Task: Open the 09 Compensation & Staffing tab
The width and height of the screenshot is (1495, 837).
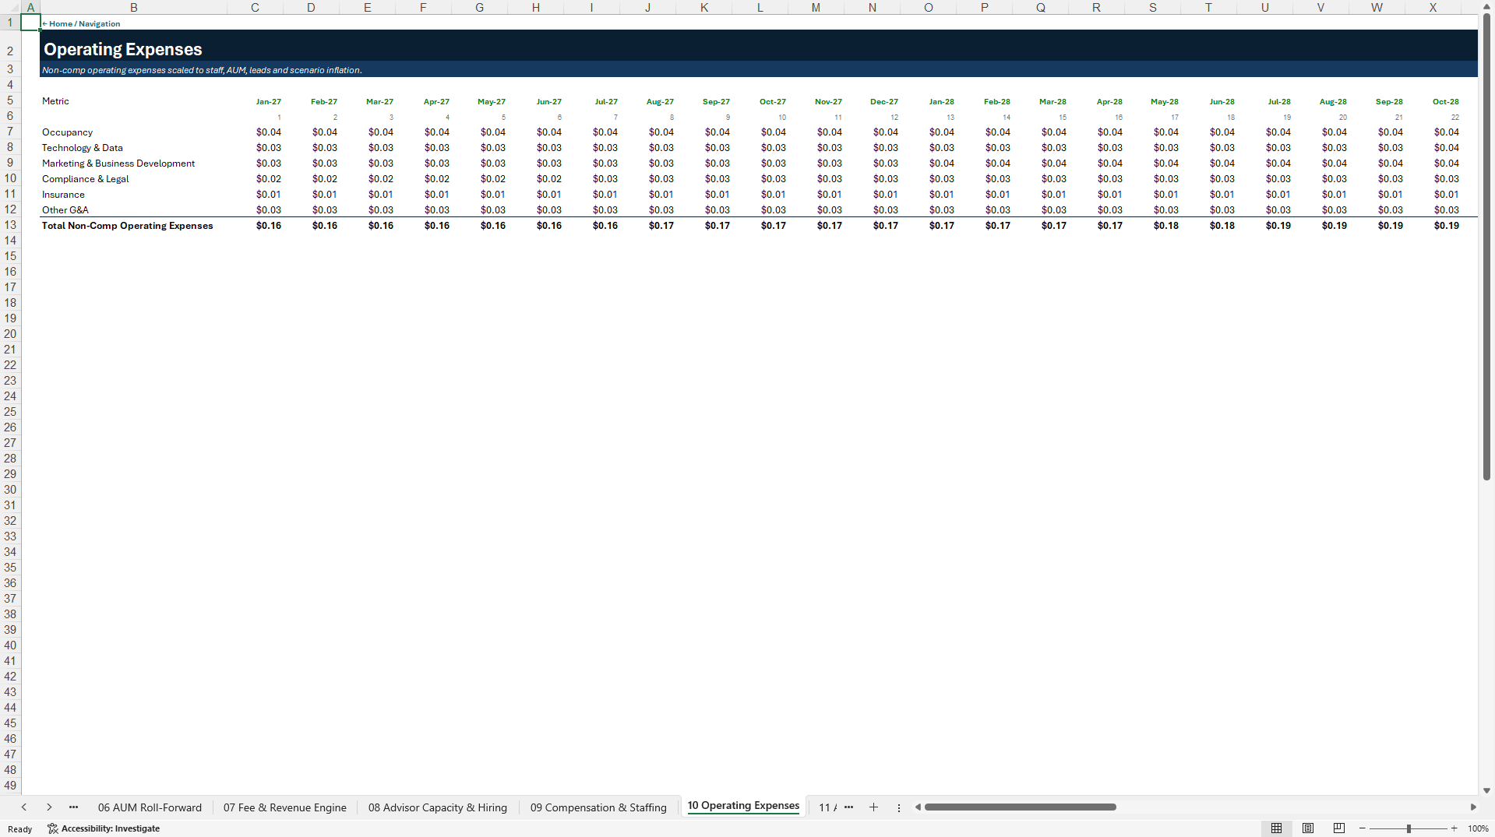Action: (598, 807)
